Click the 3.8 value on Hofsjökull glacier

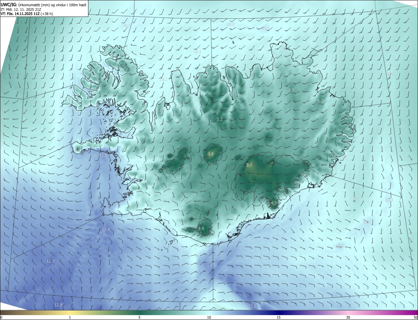coord(211,154)
